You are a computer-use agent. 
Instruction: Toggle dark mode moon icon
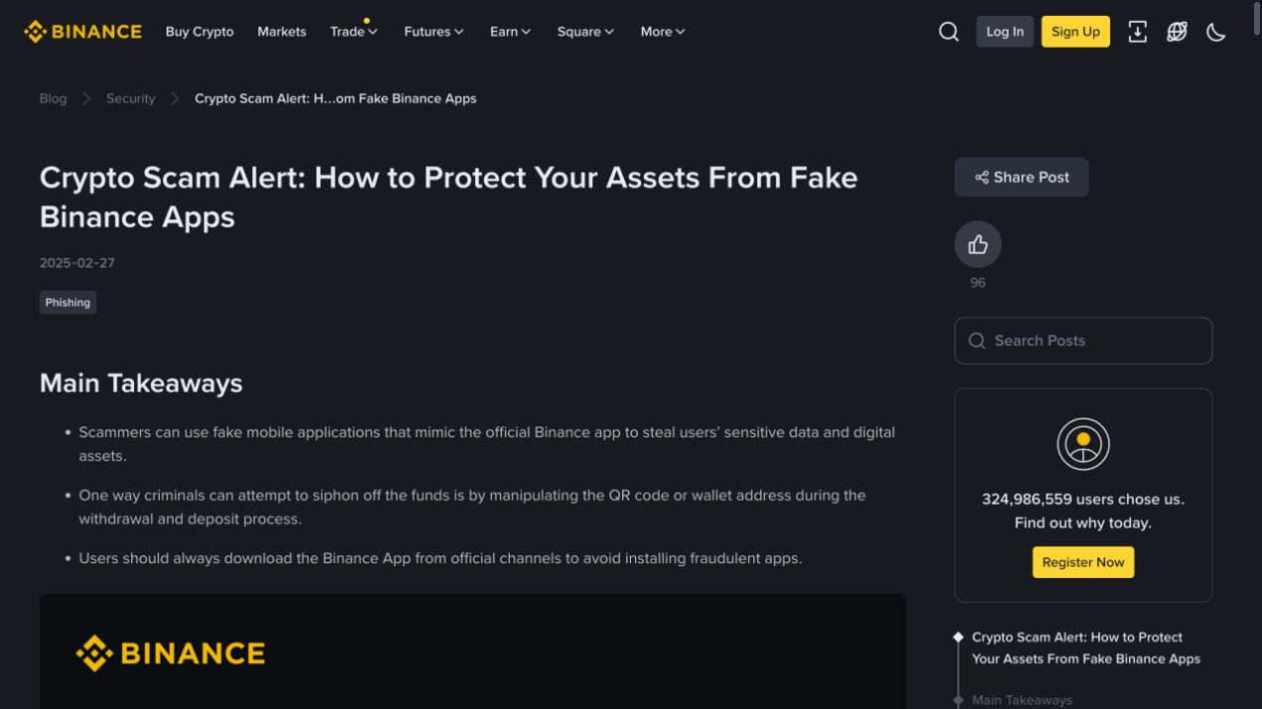(x=1216, y=32)
